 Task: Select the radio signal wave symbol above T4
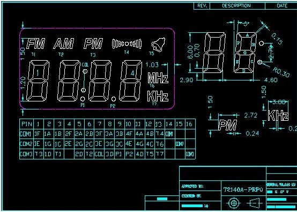[127, 44]
